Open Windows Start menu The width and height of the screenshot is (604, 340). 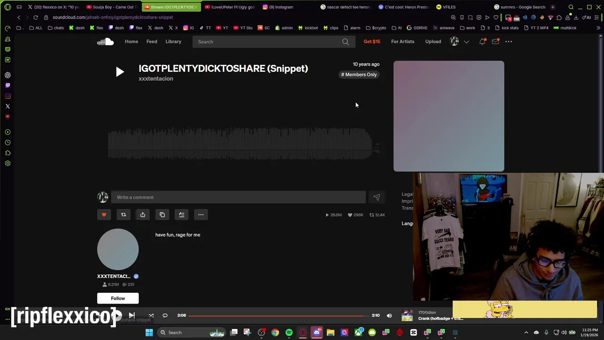[x=149, y=332]
